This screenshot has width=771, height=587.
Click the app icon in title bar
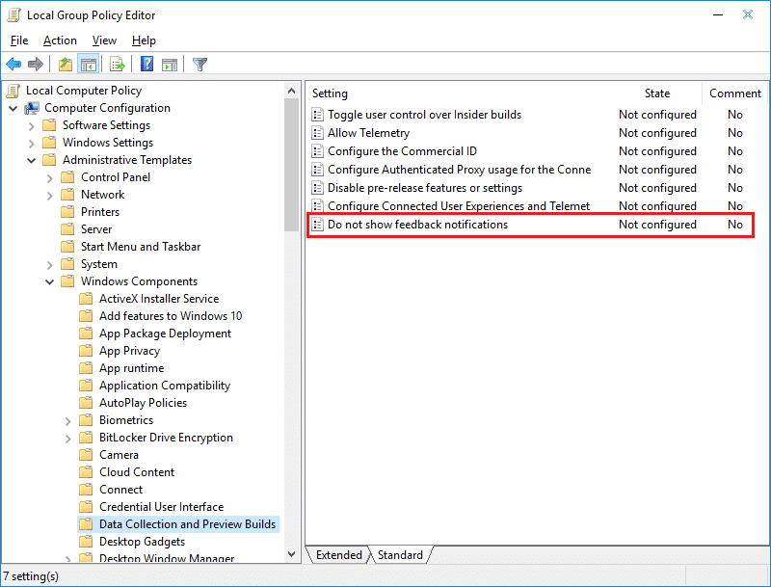pos(13,15)
